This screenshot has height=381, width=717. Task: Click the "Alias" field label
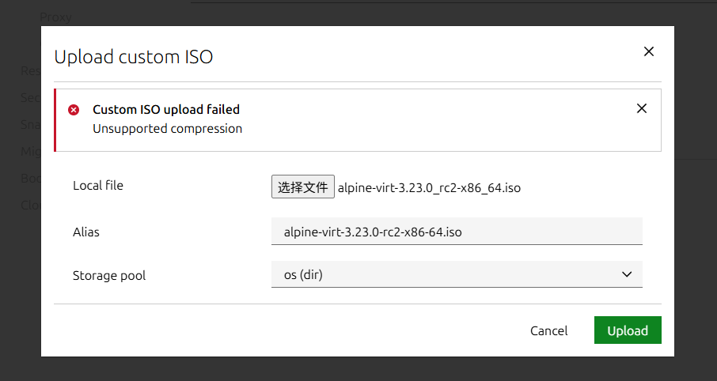86,232
